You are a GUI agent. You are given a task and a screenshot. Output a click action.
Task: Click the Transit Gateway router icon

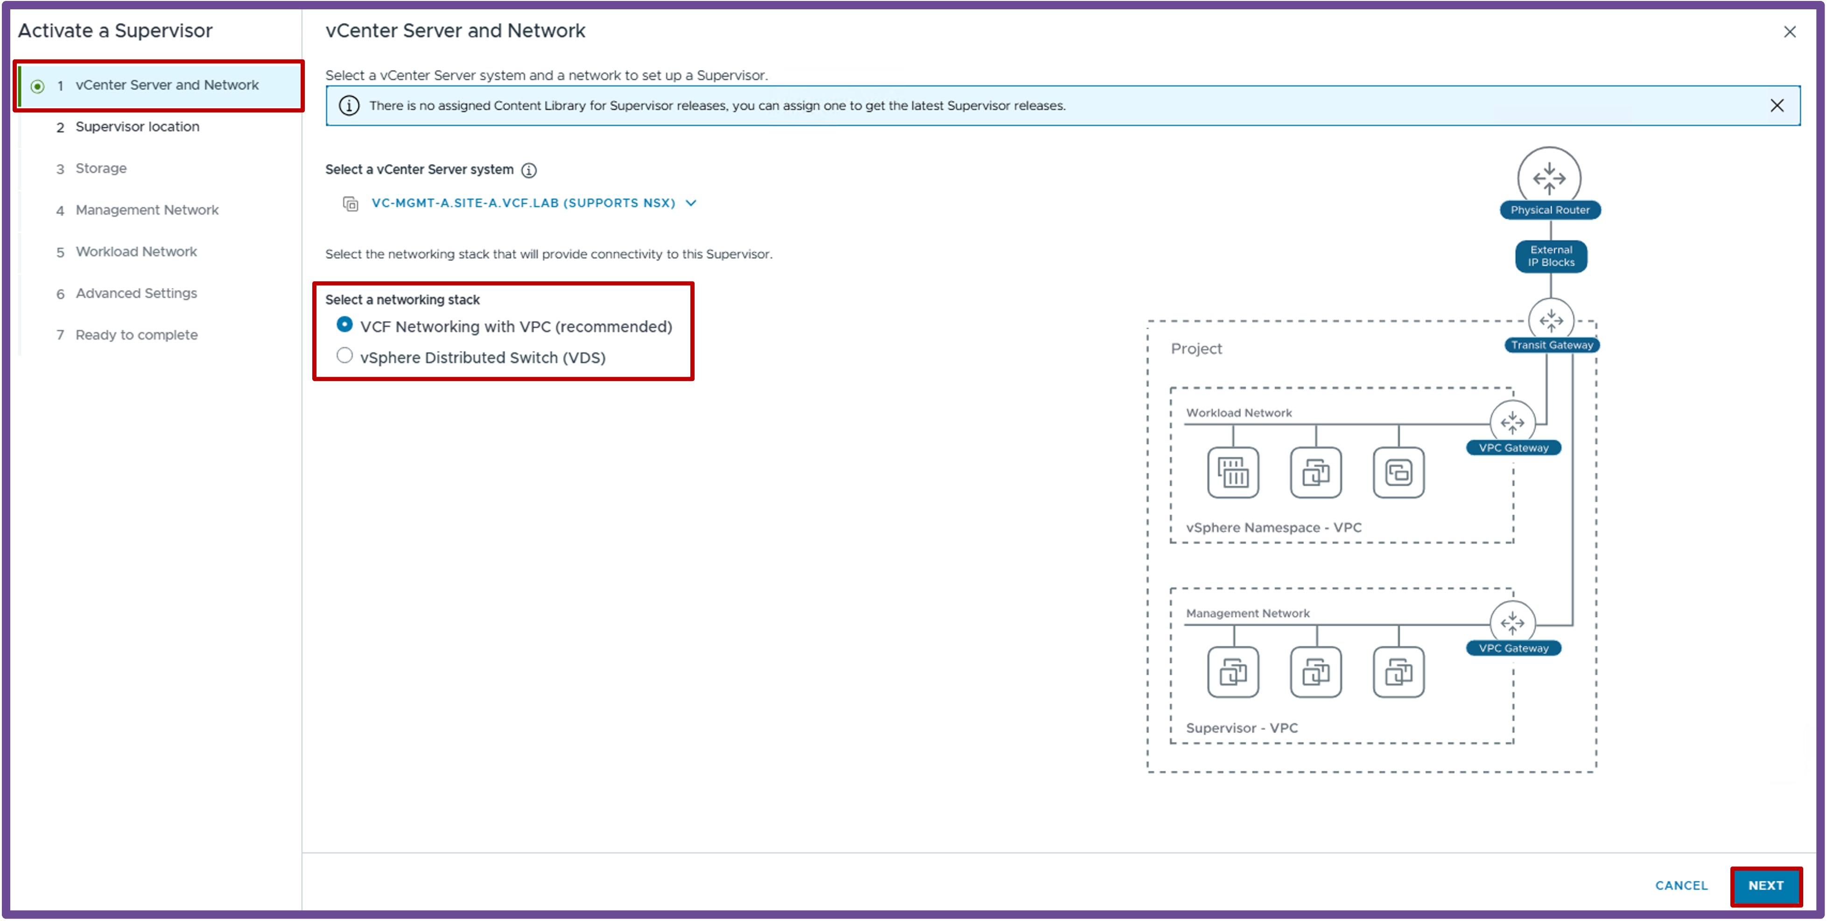click(1551, 320)
